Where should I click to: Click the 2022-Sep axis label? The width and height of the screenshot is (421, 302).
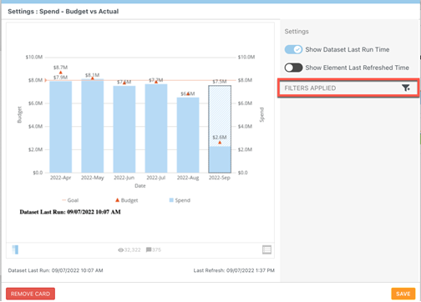click(x=220, y=178)
